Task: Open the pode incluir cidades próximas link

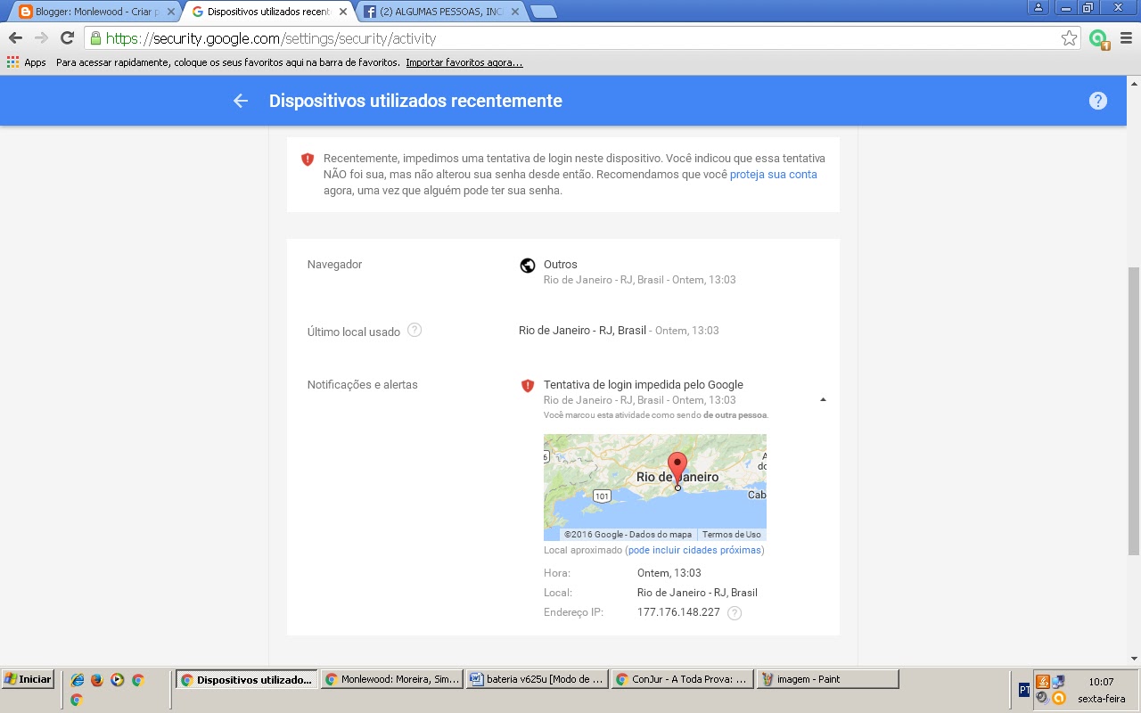Action: 694,550
